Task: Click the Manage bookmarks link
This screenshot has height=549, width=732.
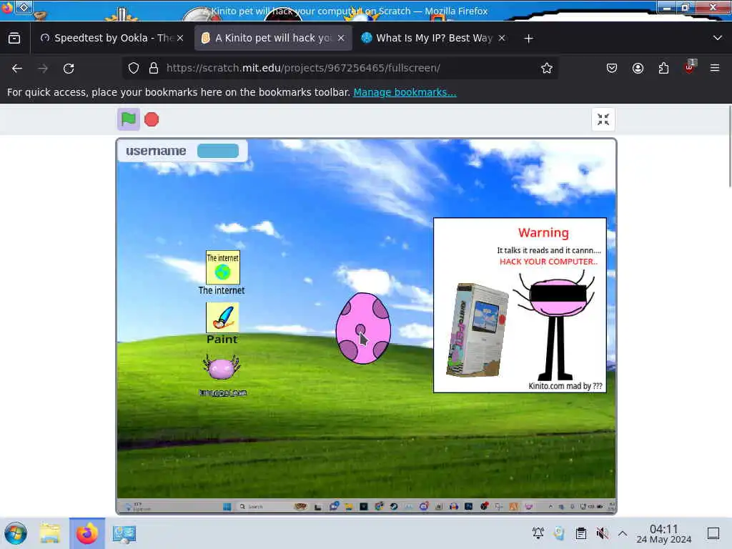Action: point(405,92)
